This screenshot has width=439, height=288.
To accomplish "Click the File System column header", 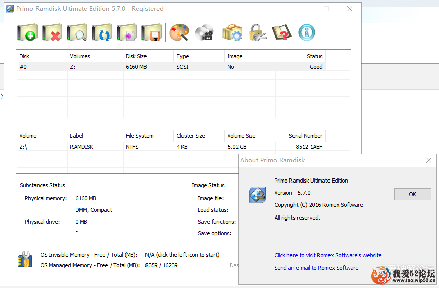I will pos(149,136).
